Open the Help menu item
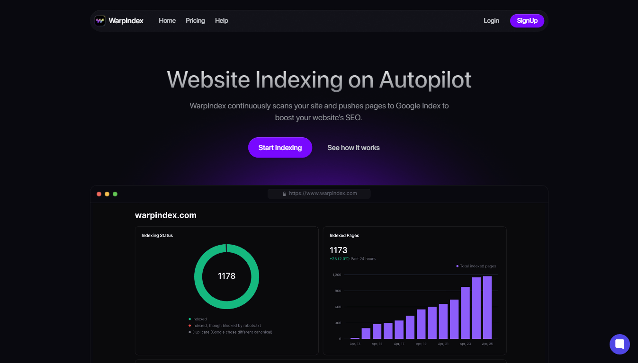Viewport: 638px width, 363px height. pos(222,20)
